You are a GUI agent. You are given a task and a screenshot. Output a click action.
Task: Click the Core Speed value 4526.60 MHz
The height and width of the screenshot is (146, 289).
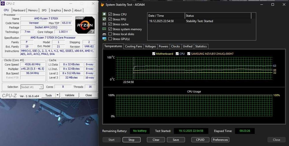[x=33, y=64]
